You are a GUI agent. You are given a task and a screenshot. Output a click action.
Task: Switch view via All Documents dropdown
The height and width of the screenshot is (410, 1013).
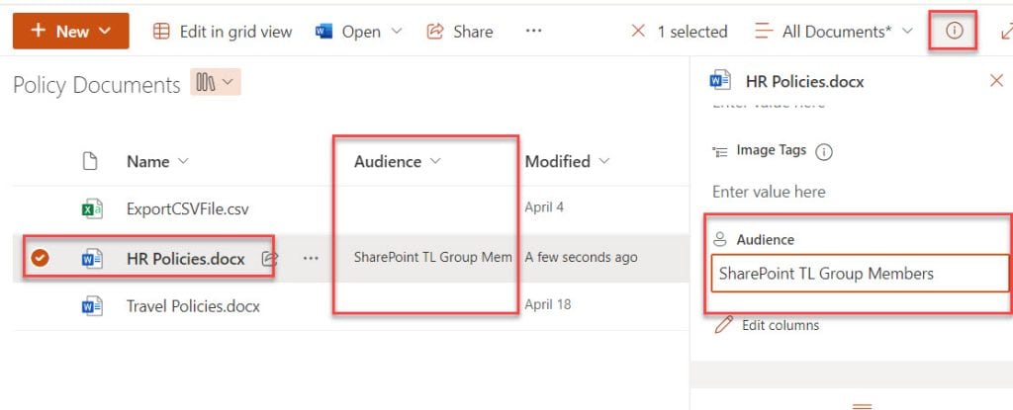(834, 32)
